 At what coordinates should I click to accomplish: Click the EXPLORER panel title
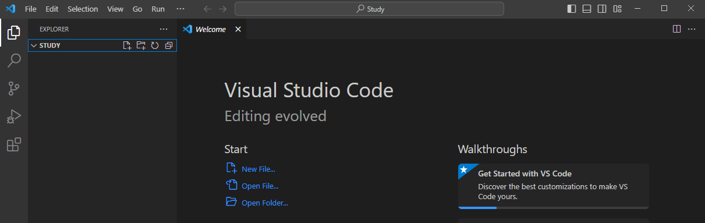(54, 29)
